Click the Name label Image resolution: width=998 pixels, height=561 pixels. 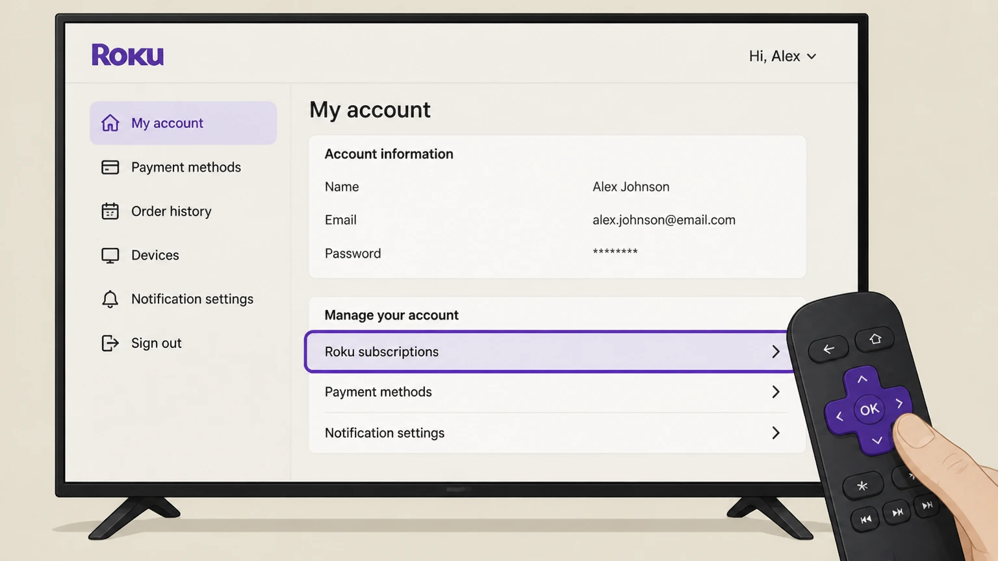coord(342,187)
